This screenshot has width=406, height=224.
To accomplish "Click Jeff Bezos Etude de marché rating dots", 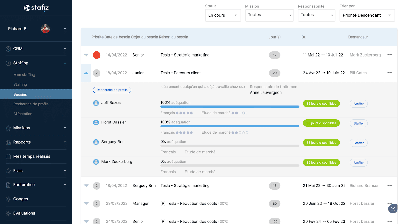I will click(x=240, y=113).
